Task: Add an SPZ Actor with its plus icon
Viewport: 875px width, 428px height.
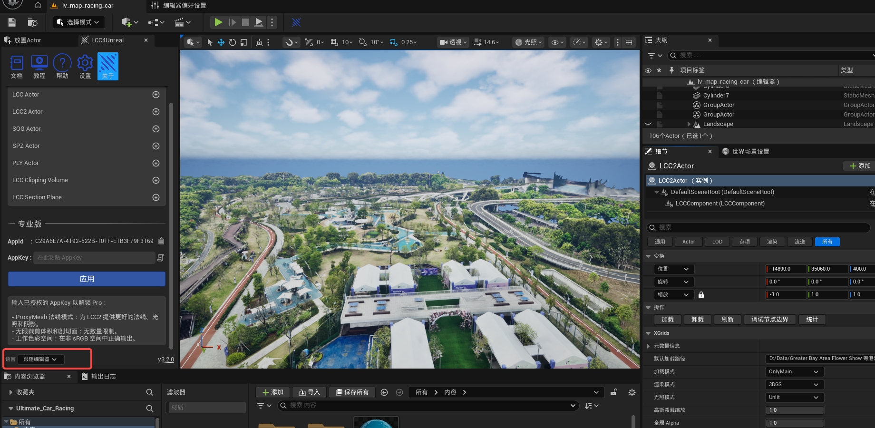Action: [x=156, y=146]
